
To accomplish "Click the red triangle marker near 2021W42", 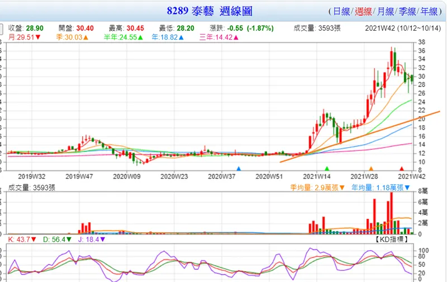I will point(402,169).
